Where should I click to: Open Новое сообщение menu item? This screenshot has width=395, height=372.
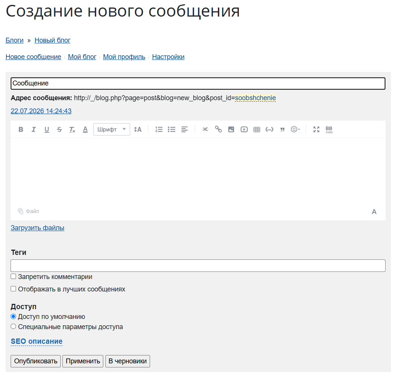(x=33, y=57)
